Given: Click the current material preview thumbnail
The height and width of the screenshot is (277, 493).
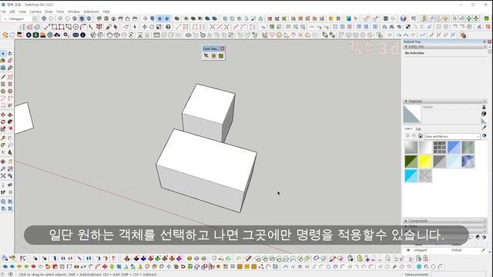Looking at the screenshot, I should [412, 114].
